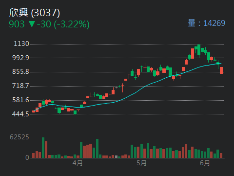Click the stock title 欣興 (3037)
Image resolution: width=234 pixels, height=176 pixels.
click(35, 13)
